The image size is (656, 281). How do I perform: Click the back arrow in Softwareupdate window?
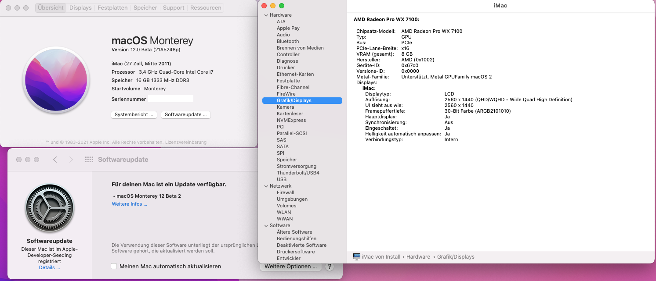coord(55,160)
